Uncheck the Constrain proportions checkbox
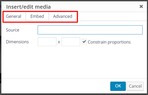The height and width of the screenshot is (95, 148). point(84,41)
